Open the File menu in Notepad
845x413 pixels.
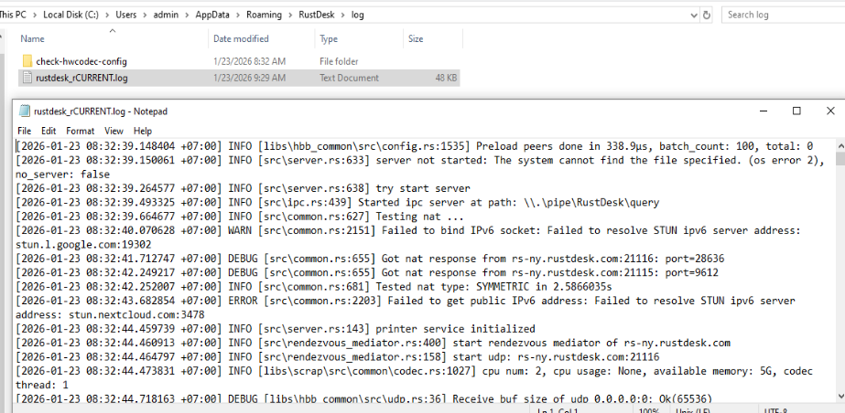tap(24, 131)
